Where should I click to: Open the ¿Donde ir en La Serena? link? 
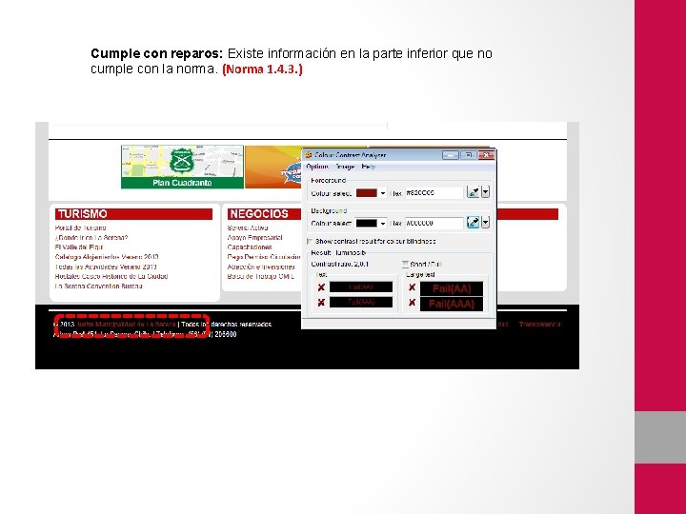tap(91, 238)
